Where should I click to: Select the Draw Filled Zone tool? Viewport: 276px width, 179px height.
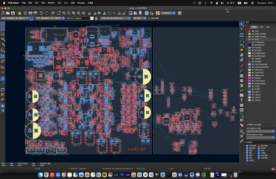(242, 55)
